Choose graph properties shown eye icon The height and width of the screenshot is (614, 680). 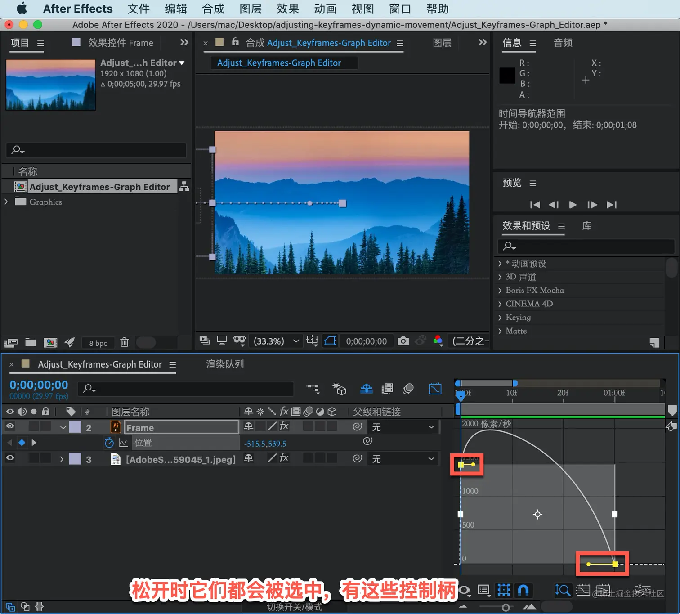[x=465, y=590]
